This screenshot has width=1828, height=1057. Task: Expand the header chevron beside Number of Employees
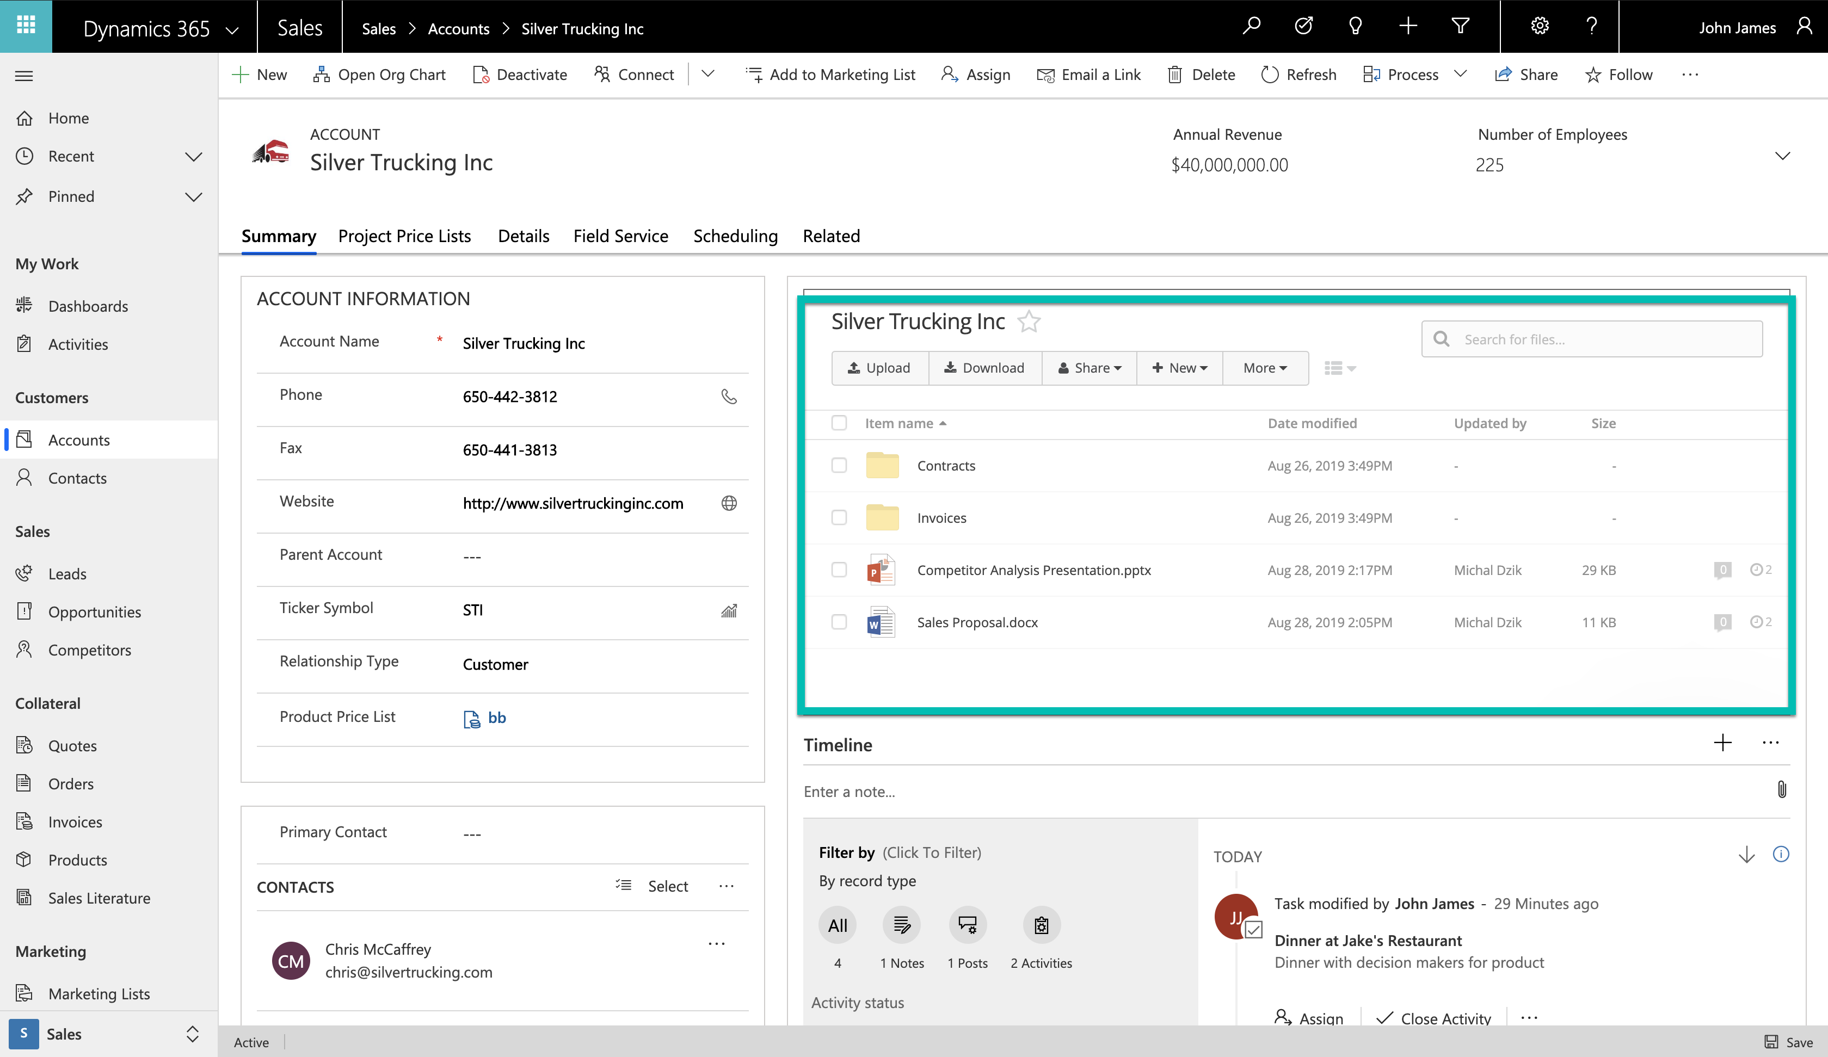click(1782, 156)
